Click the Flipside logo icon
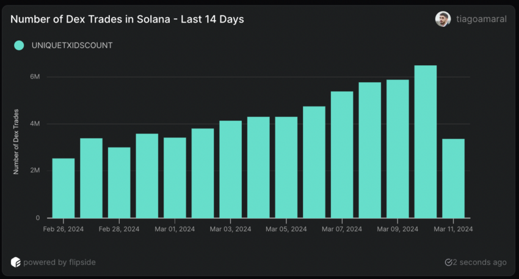The image size is (519, 279). coord(16,262)
